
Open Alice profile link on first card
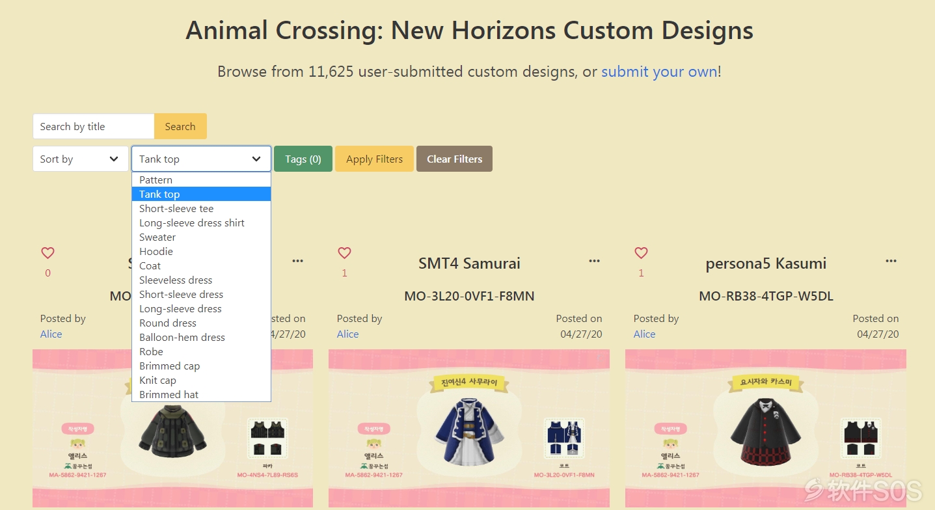pos(51,334)
